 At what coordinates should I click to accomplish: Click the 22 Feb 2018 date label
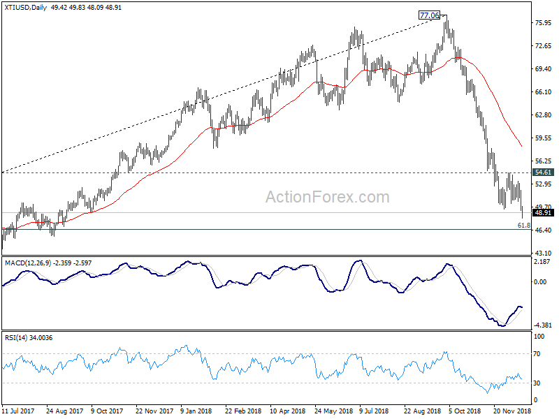(x=243, y=411)
